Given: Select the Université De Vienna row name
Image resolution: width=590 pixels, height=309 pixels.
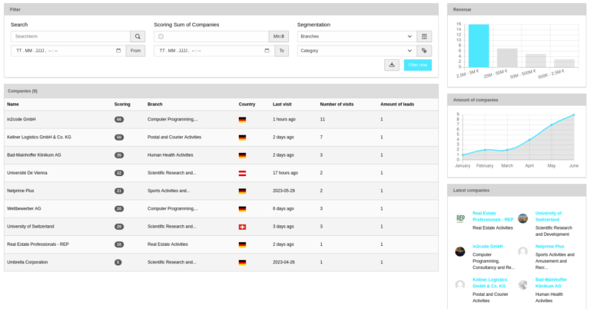Looking at the screenshot, I should (x=27, y=173).
